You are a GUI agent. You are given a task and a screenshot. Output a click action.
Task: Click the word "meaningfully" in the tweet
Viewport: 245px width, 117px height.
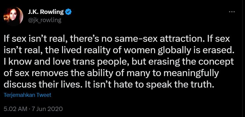(x=192, y=73)
